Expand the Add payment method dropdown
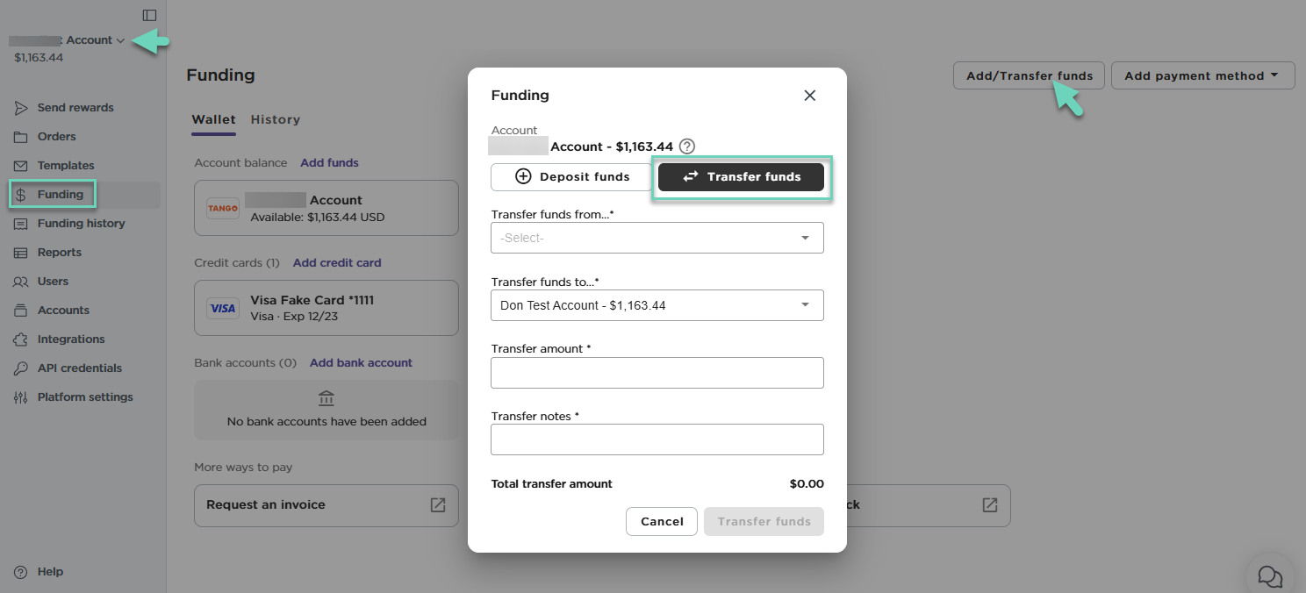The height and width of the screenshot is (593, 1306). 1202,75
